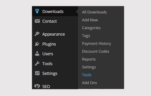The image size is (151, 96).
Task: Go to the Appearance menu label
Action: [x=54, y=34]
